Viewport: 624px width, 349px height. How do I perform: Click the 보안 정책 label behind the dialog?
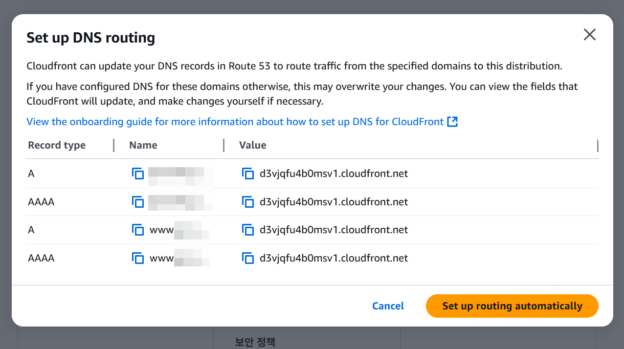click(255, 342)
